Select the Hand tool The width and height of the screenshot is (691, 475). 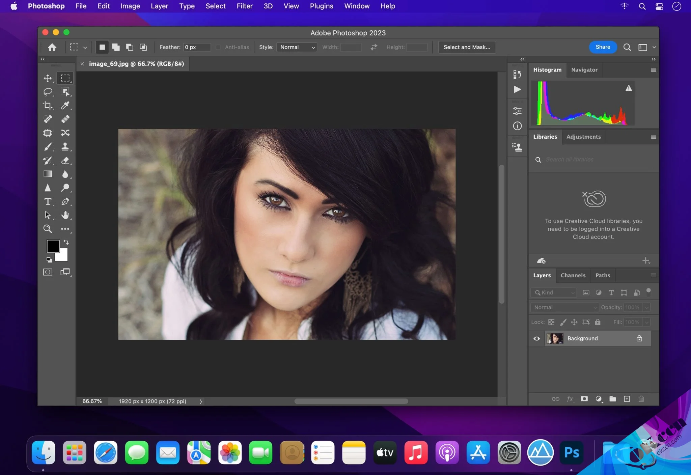click(65, 215)
